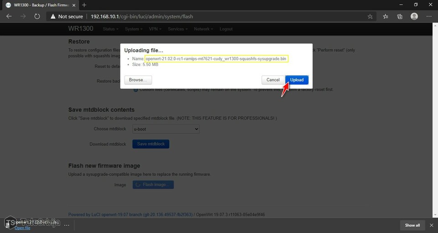
Task: Open download item options menu
Action: pos(67,225)
